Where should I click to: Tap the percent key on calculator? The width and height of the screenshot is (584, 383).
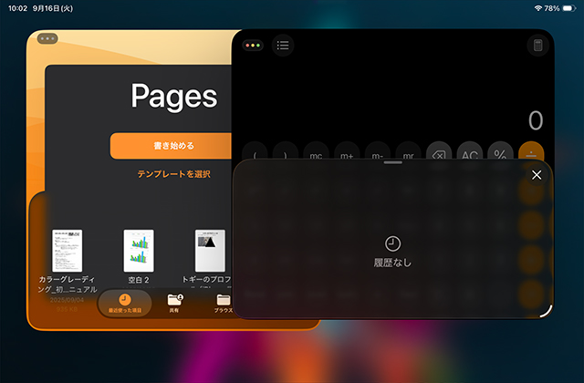tap(500, 150)
